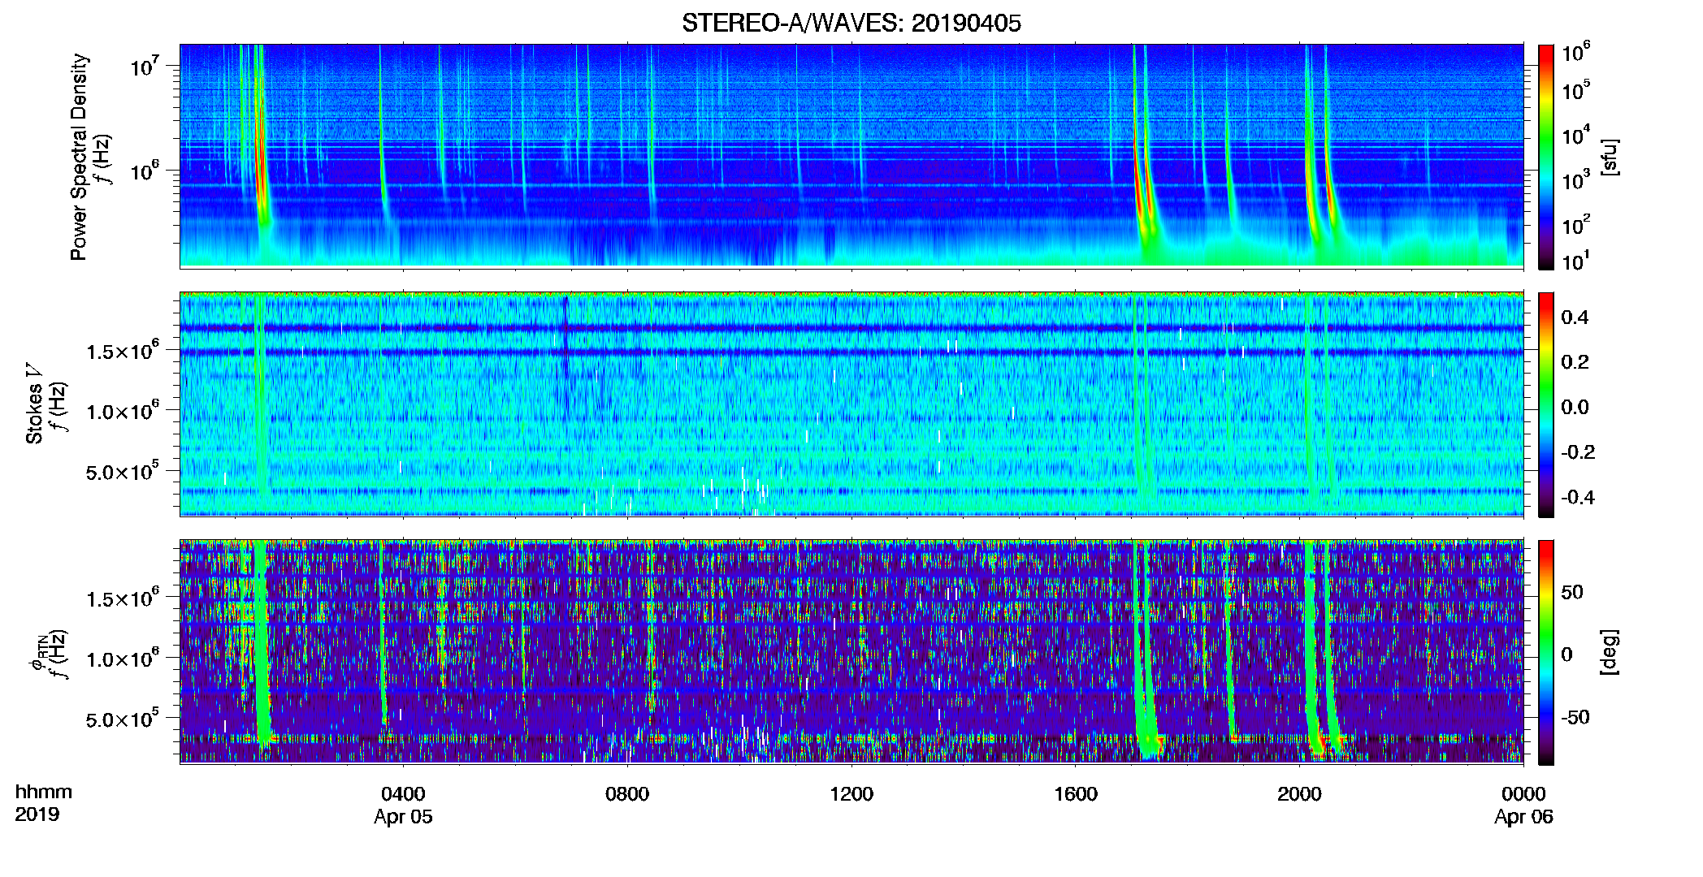This screenshot has width=1703, height=877.
Task: Click the Stokes V colorbar
Action: (x=1546, y=404)
